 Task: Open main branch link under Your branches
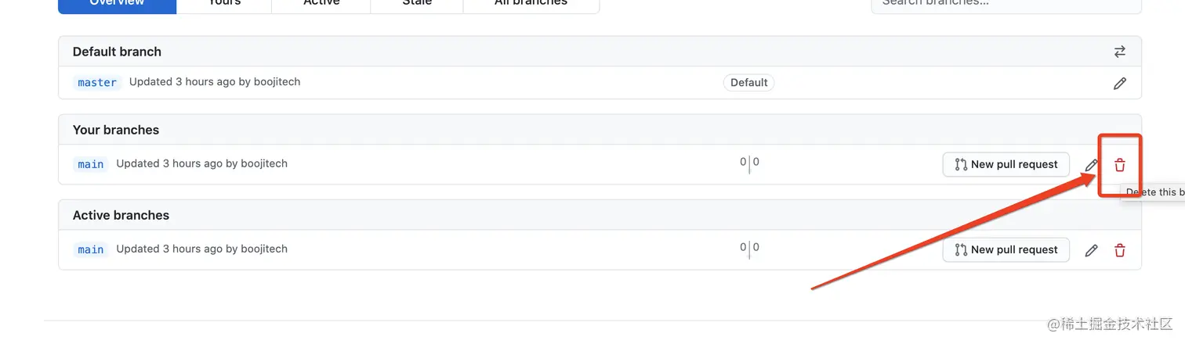(x=91, y=164)
